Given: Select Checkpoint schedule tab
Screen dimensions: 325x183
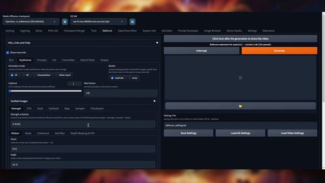Looking at the screenshot, I should tap(97, 108).
